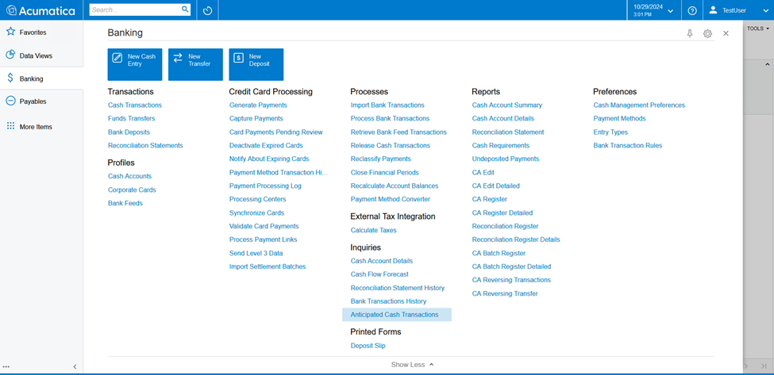Open Import Bank Transactions link
The height and width of the screenshot is (375, 774).
387,105
